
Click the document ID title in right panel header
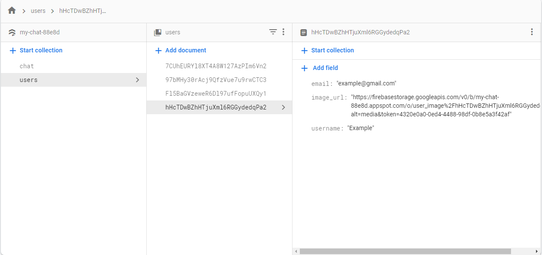360,32
